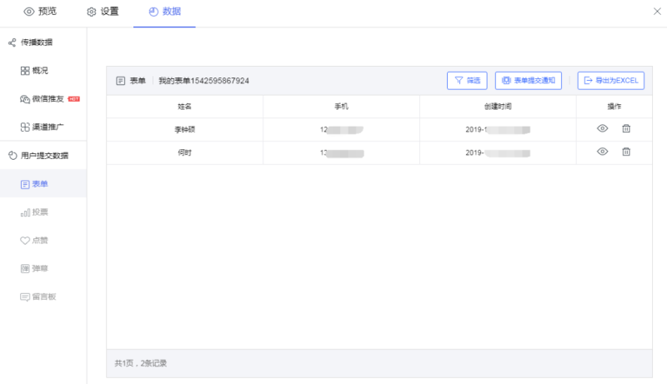Delete the 李钟硕 record with trash icon
This screenshot has height=384, width=667.
pos(626,129)
